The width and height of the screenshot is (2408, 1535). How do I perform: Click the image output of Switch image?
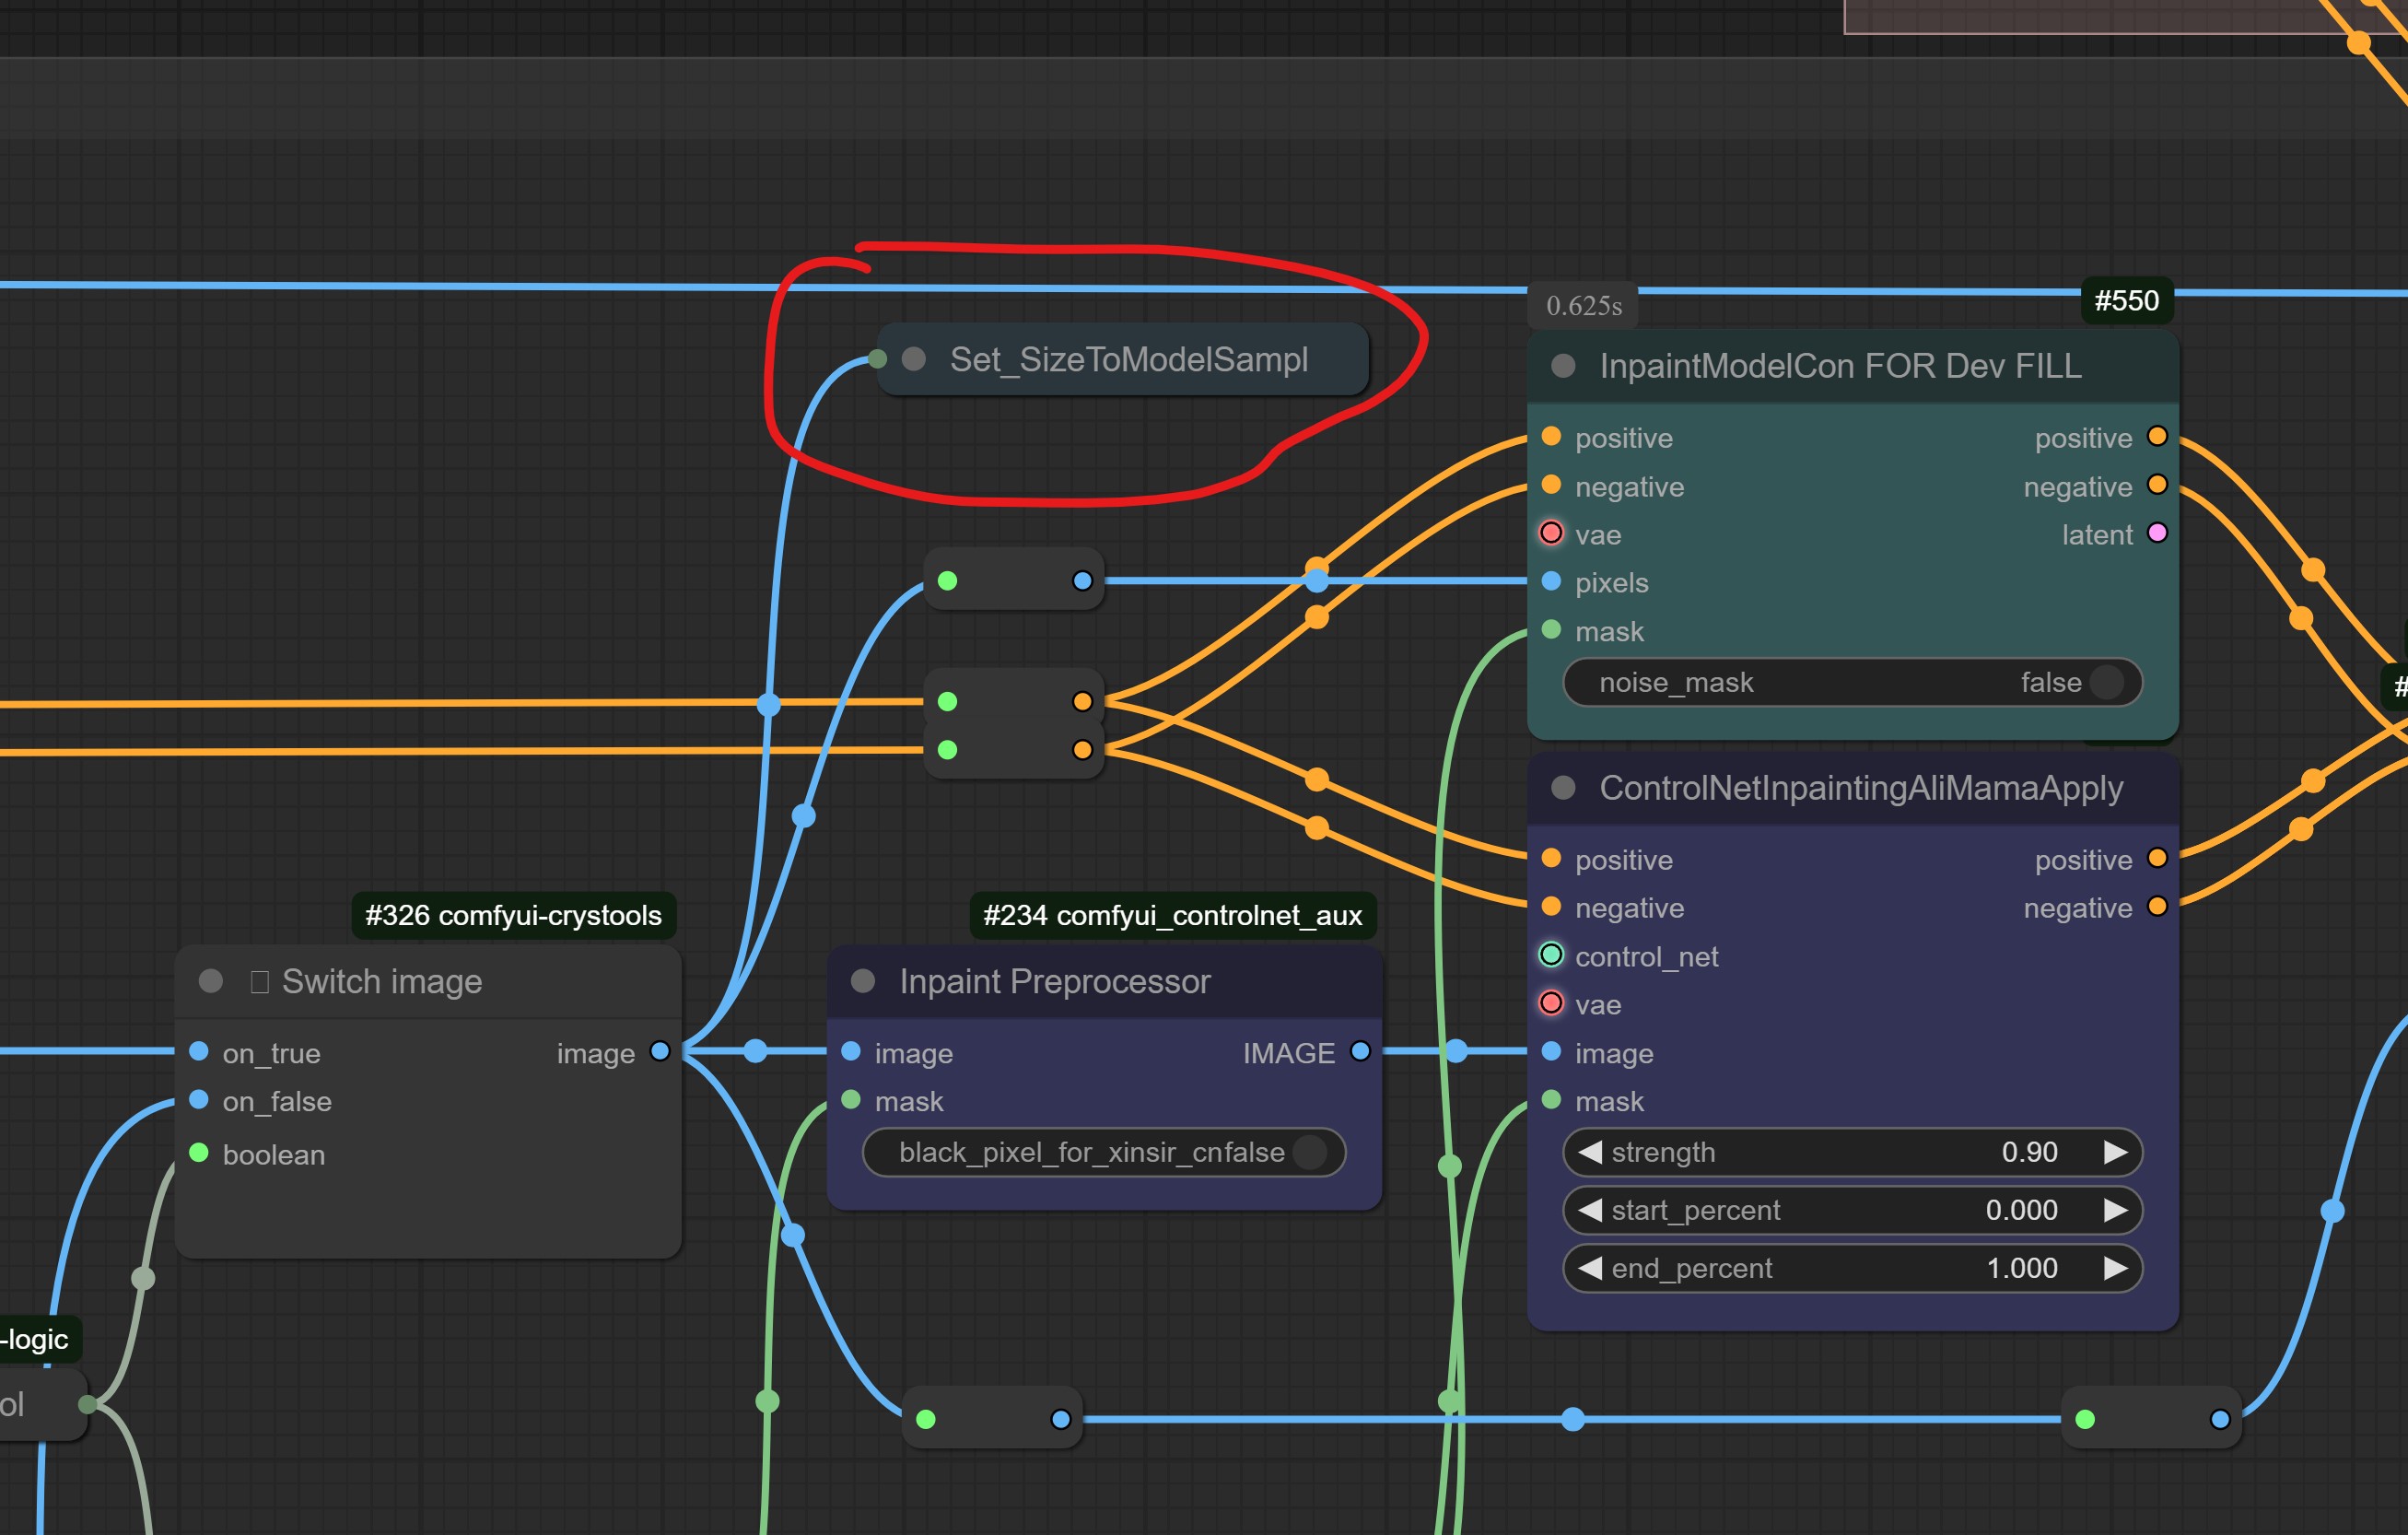point(660,1051)
